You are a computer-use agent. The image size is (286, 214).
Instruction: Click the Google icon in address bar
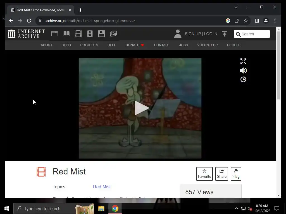(x=228, y=21)
